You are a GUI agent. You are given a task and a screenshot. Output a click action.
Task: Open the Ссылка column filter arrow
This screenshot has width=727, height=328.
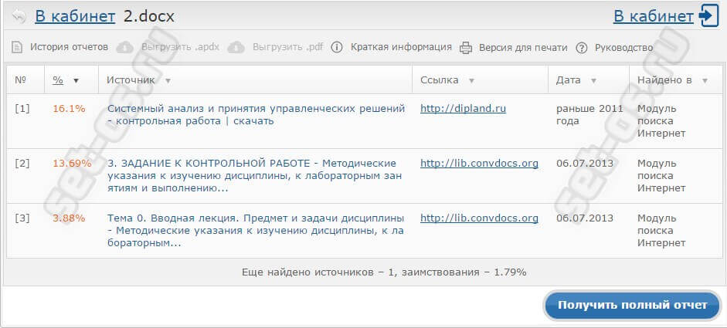471,80
